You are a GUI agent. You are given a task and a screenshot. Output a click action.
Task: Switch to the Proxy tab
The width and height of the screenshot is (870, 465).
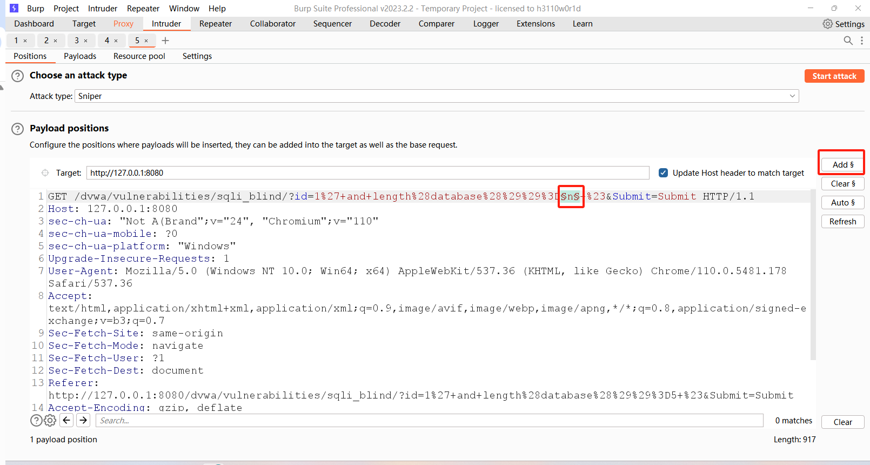tap(123, 24)
